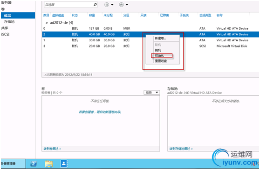Choose 重置磁盘 from the context menu
260x170 pixels.
click(161, 61)
